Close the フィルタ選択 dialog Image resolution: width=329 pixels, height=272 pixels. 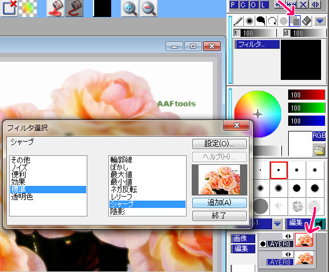(237, 125)
